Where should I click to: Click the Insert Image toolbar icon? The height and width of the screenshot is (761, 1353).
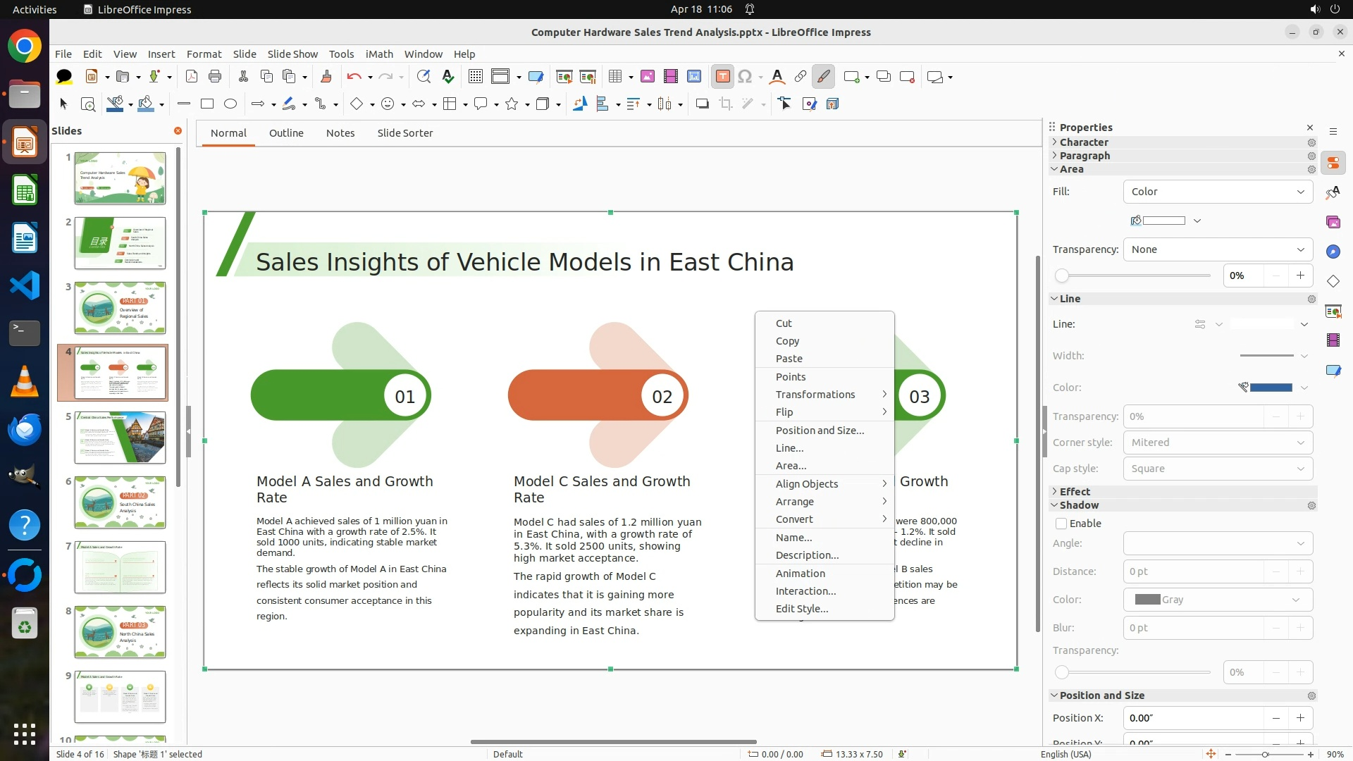[x=648, y=77]
